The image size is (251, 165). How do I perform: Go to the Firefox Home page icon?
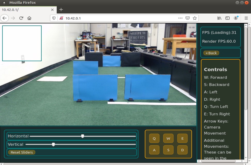29,18
